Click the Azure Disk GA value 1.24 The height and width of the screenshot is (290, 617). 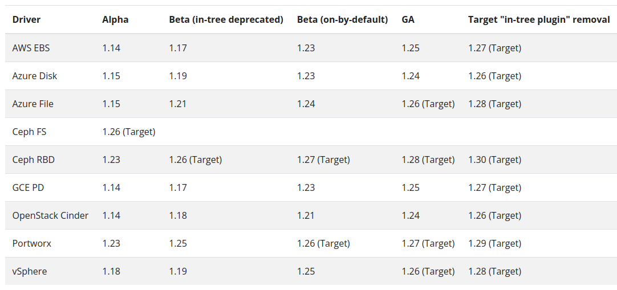[411, 76]
